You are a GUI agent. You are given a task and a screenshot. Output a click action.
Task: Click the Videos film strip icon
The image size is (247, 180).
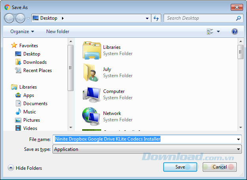click(x=18, y=128)
